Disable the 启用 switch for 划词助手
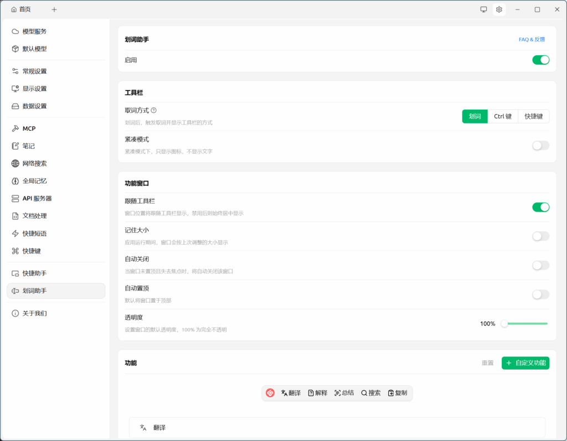 pos(540,60)
